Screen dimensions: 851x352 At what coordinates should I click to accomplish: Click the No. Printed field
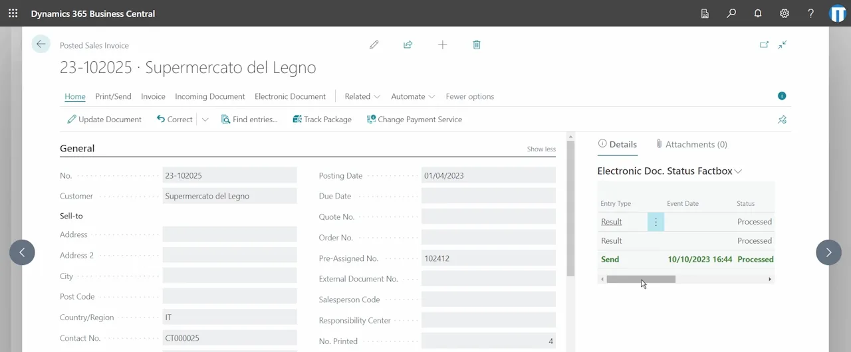coord(489,341)
